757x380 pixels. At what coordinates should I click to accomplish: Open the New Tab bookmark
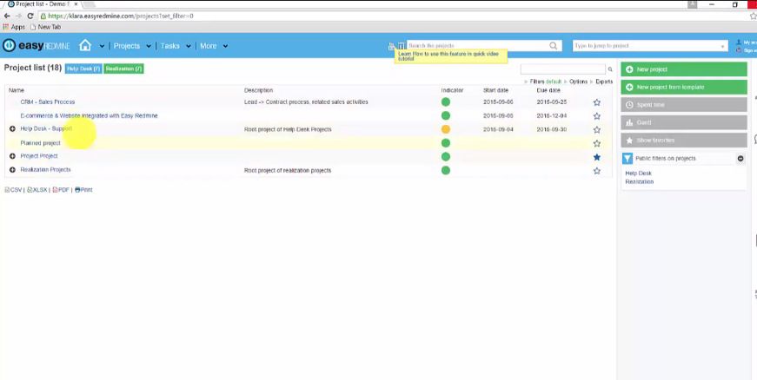click(x=45, y=27)
